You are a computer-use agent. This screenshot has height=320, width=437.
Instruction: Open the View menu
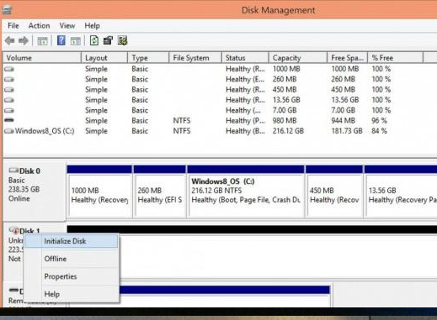point(67,26)
